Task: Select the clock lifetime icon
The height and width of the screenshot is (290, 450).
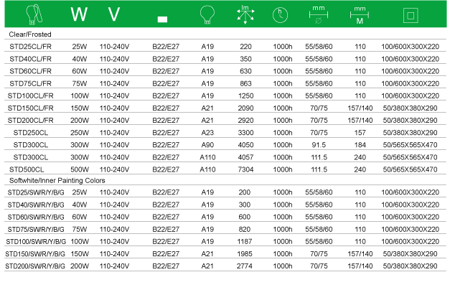Action: click(x=281, y=14)
